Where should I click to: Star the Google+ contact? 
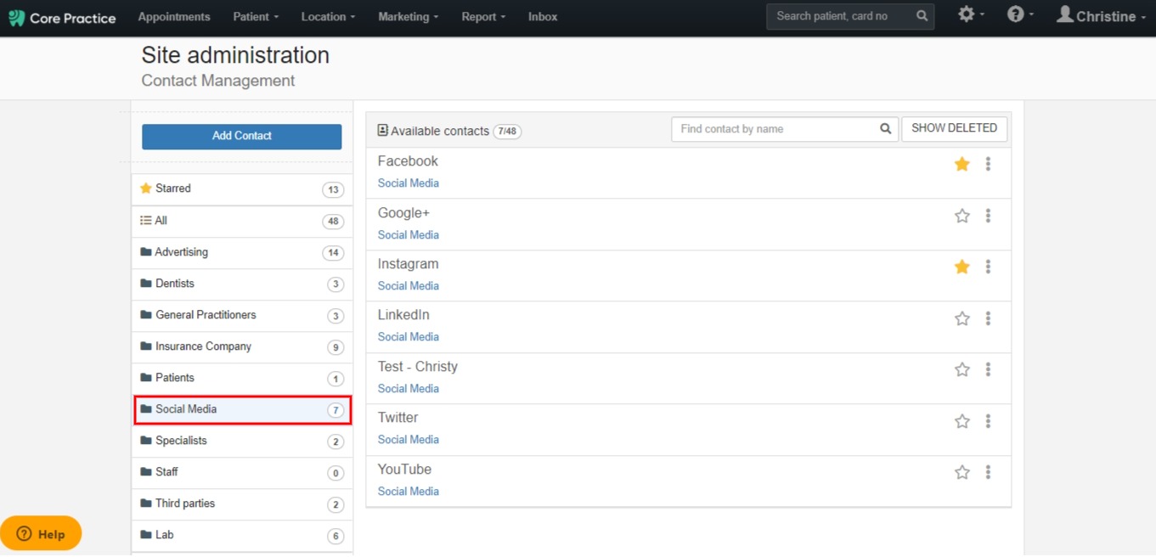click(962, 216)
